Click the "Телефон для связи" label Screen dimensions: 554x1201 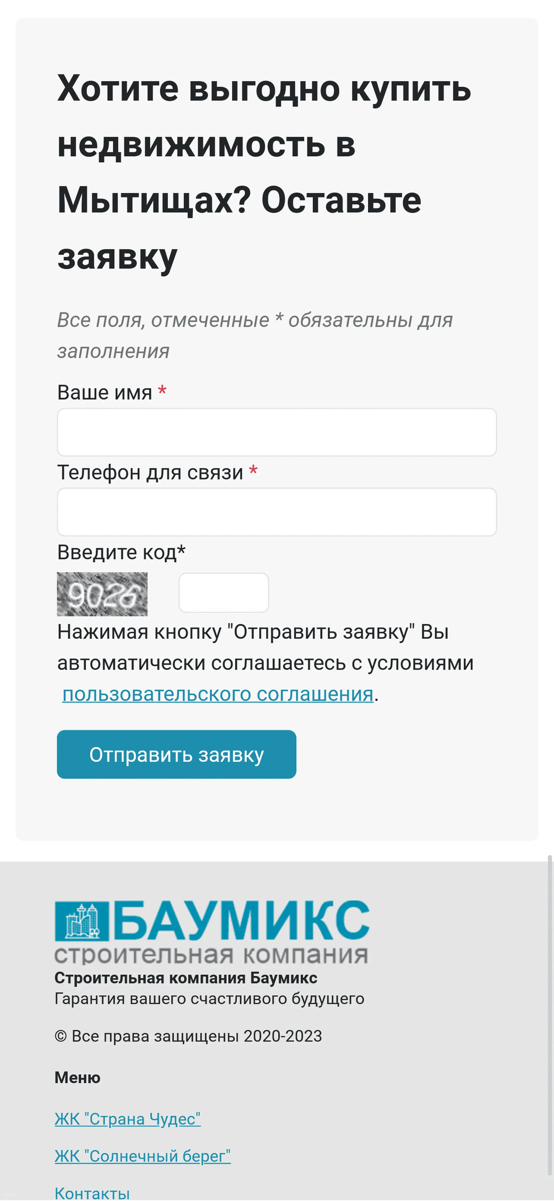click(x=150, y=472)
